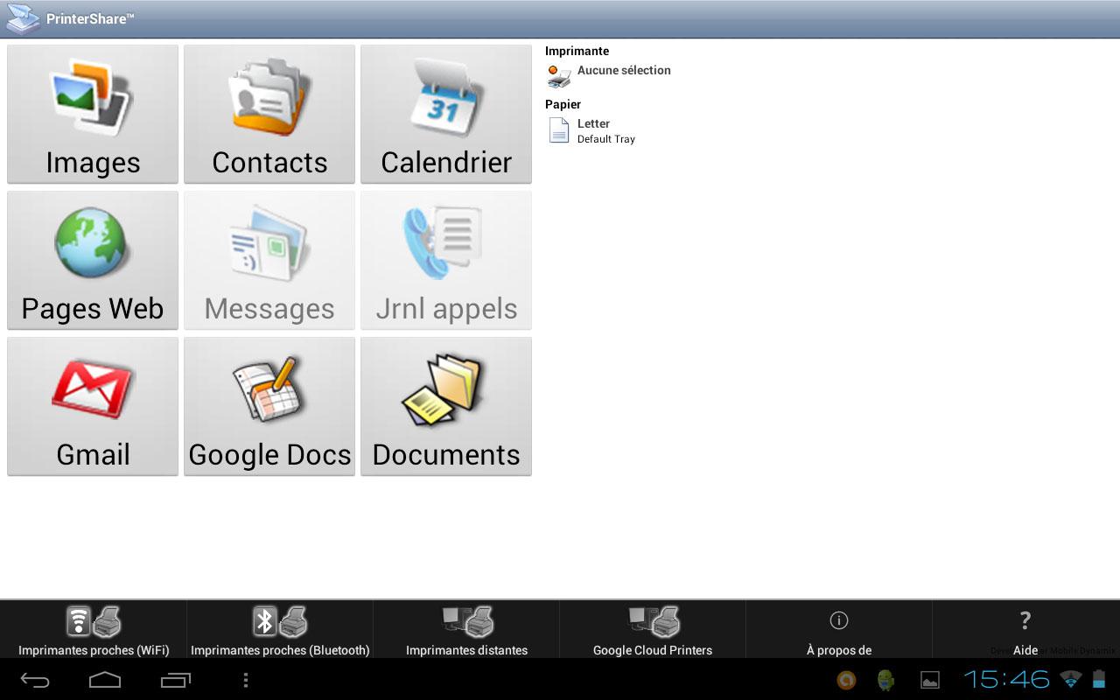Click the Imprimante section heading
This screenshot has height=700, width=1120.
[x=577, y=51]
